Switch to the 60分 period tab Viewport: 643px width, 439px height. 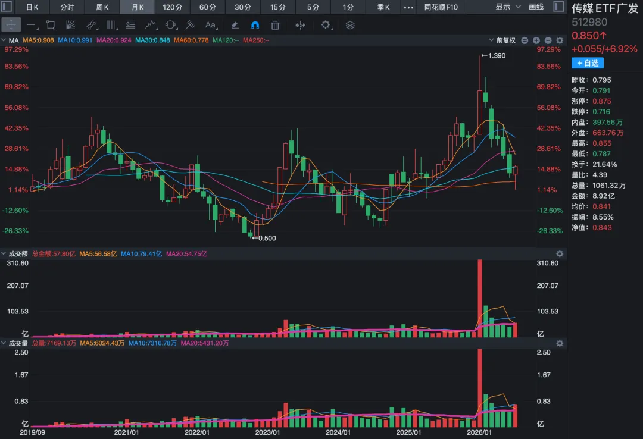[x=208, y=7]
